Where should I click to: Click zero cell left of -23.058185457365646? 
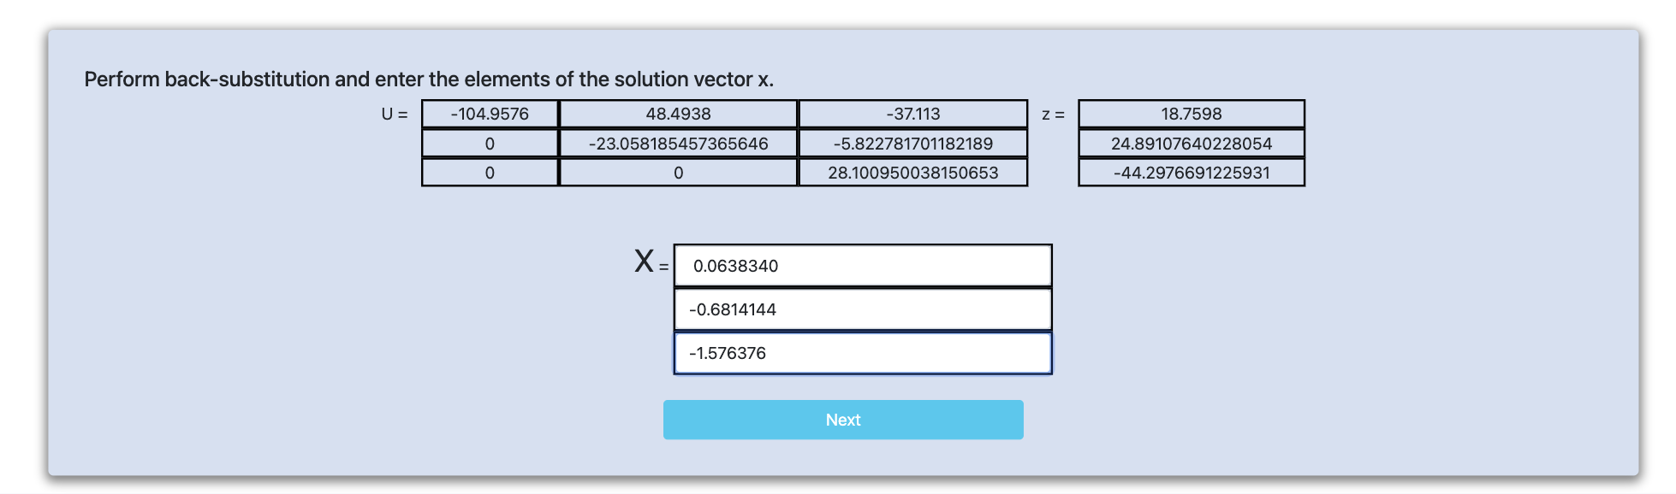point(490,144)
